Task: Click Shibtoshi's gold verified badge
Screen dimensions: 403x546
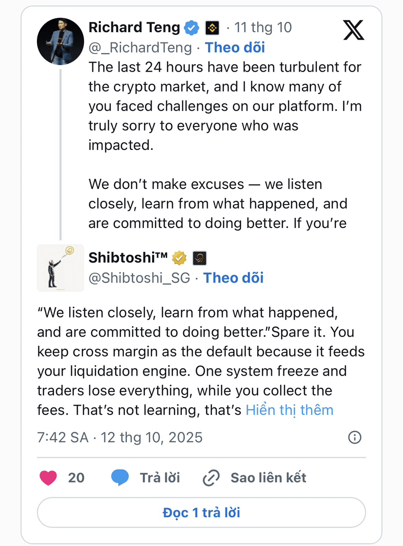Action: (x=179, y=258)
